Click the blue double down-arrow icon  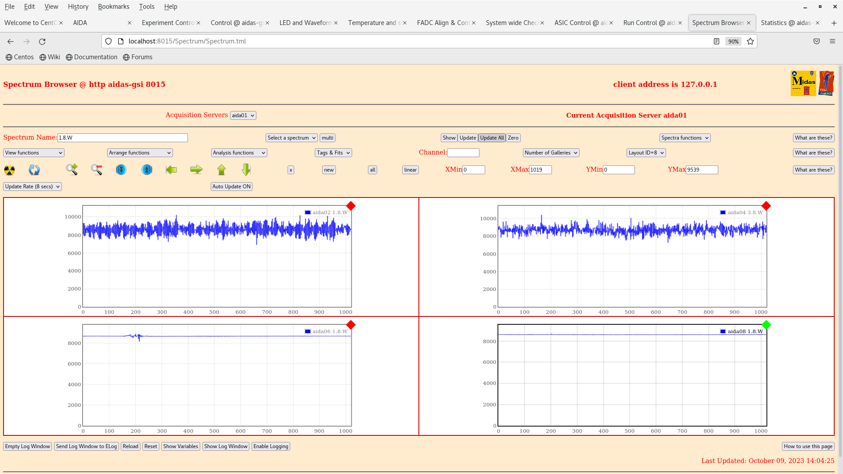(121, 170)
